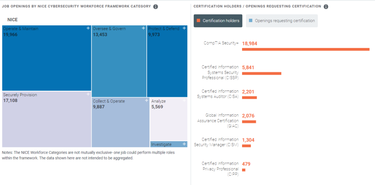Expand the Protect & Defend tile plus icon

[184, 28]
